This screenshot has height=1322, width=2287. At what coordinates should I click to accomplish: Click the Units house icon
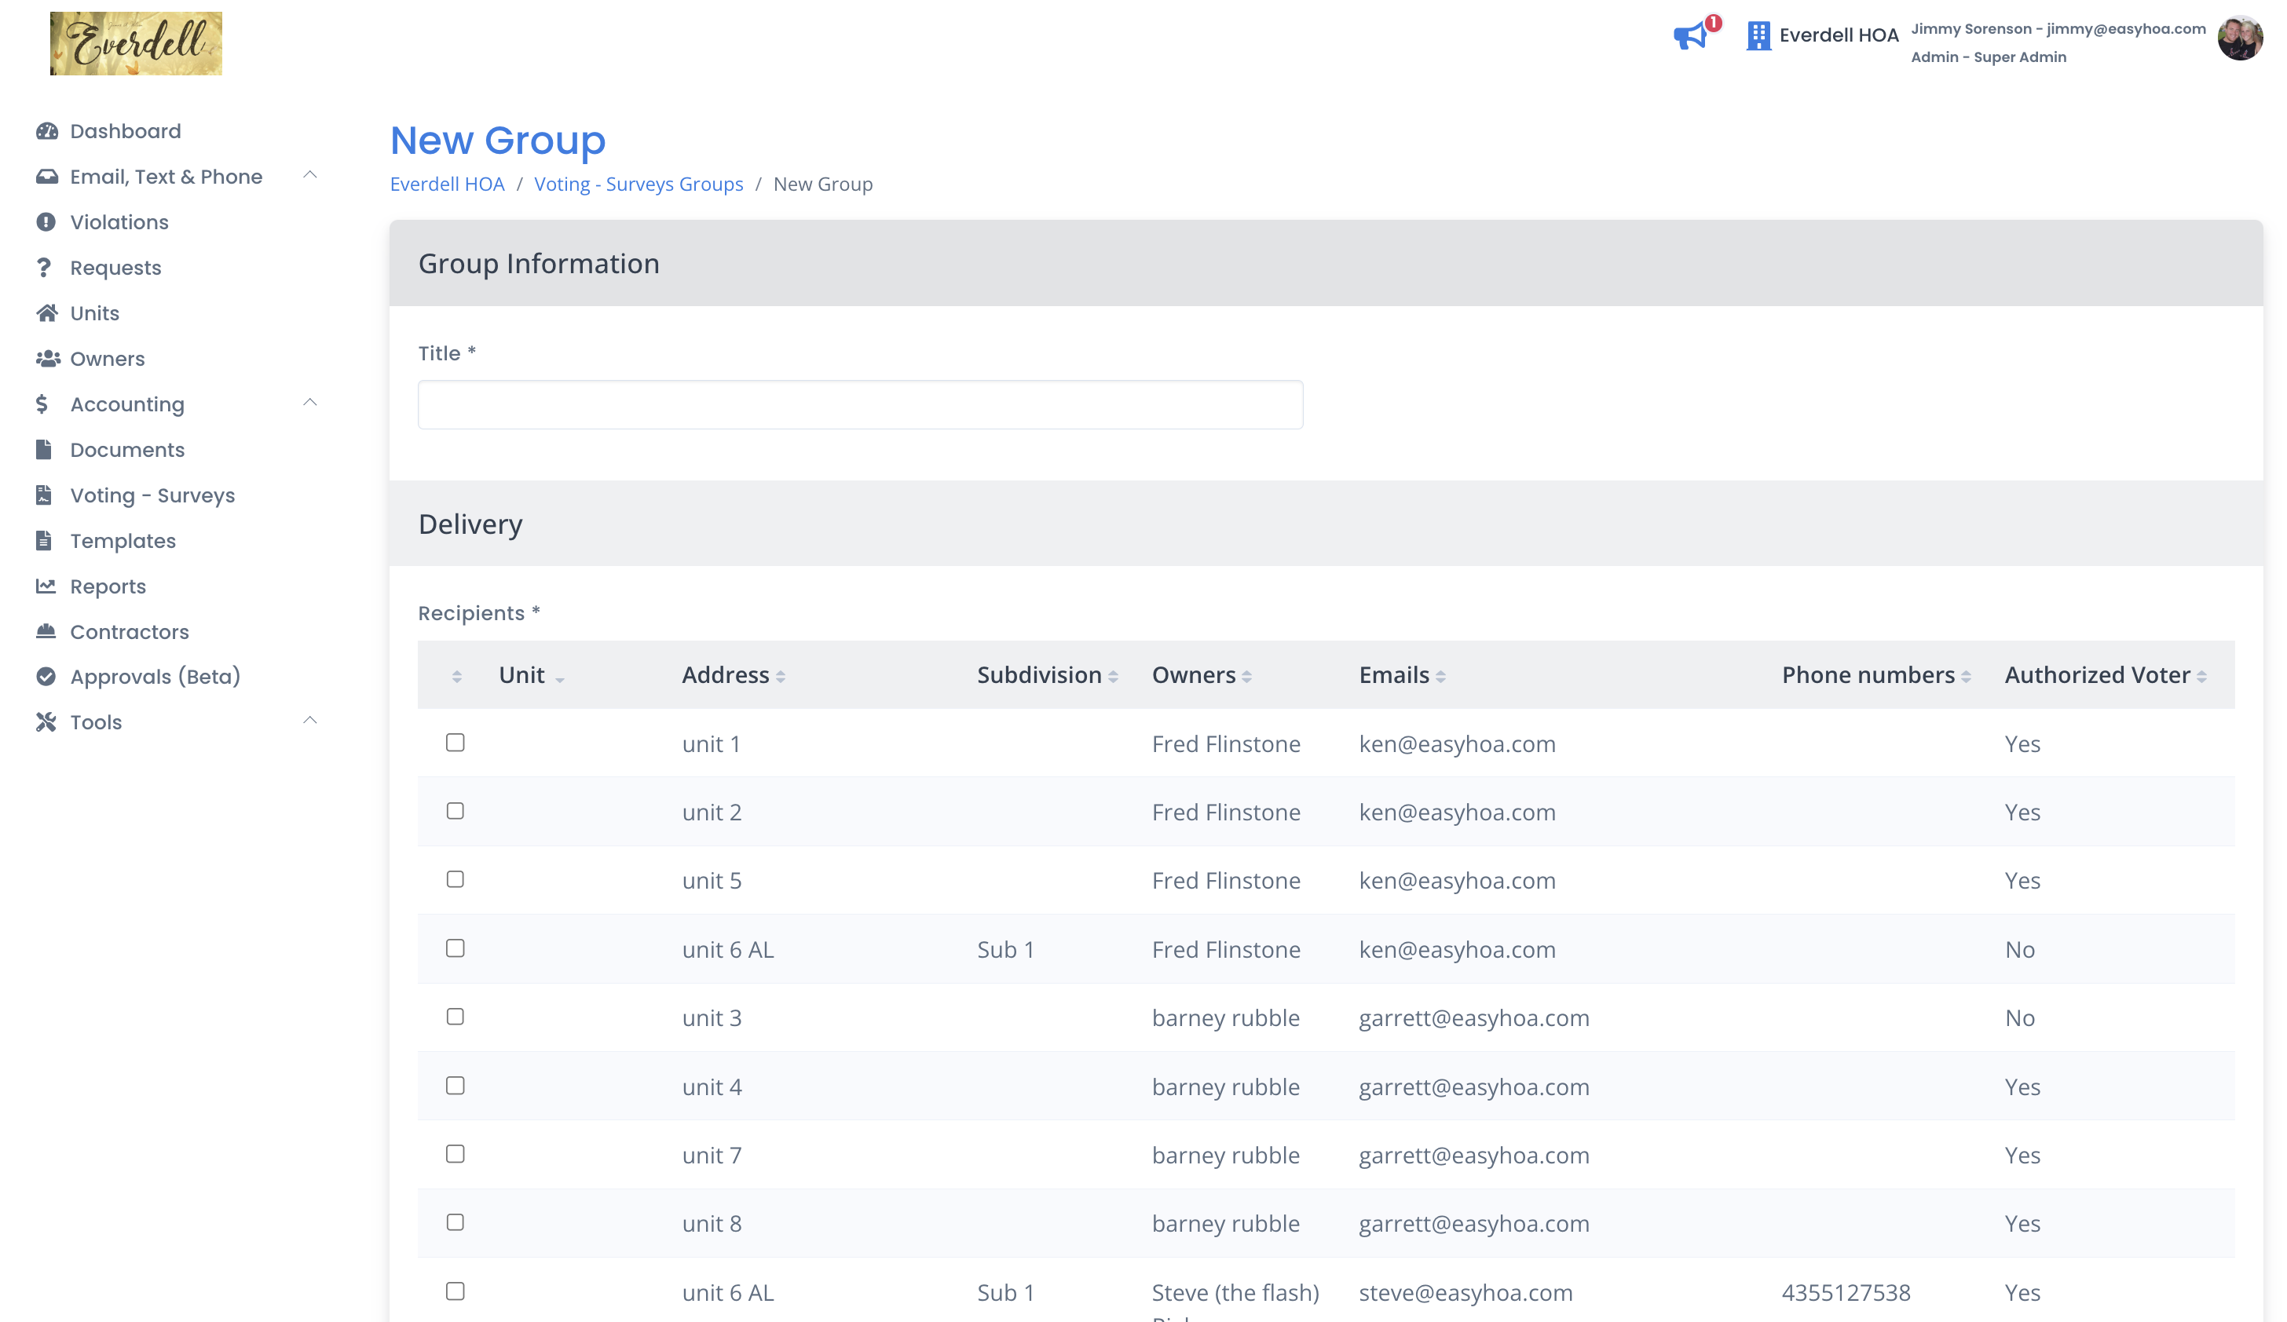pyautogui.click(x=46, y=313)
